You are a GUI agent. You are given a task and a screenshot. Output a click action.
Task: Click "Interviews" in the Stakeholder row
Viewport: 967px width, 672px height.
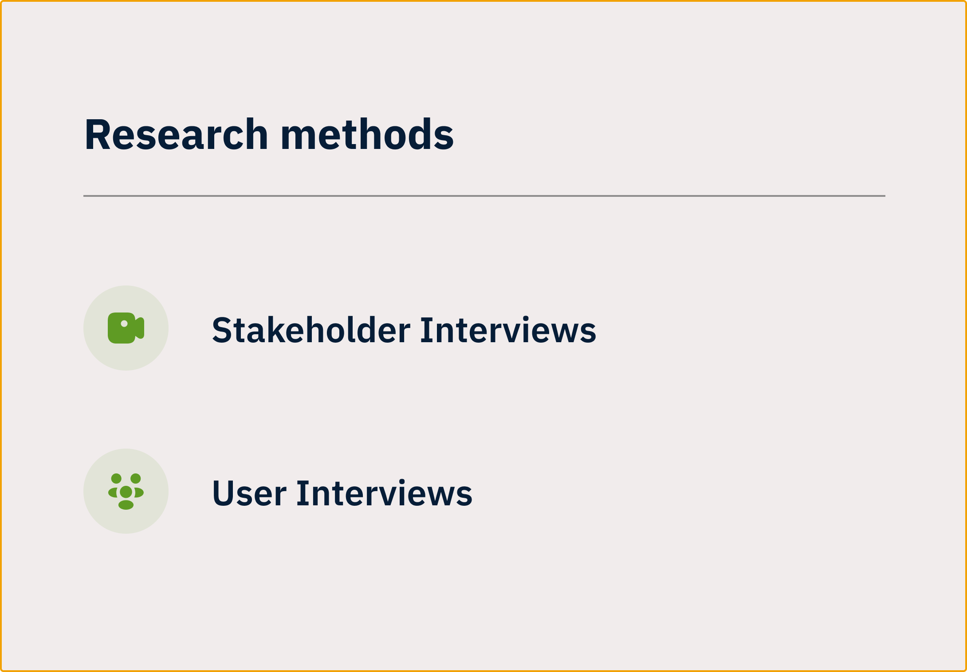click(508, 330)
